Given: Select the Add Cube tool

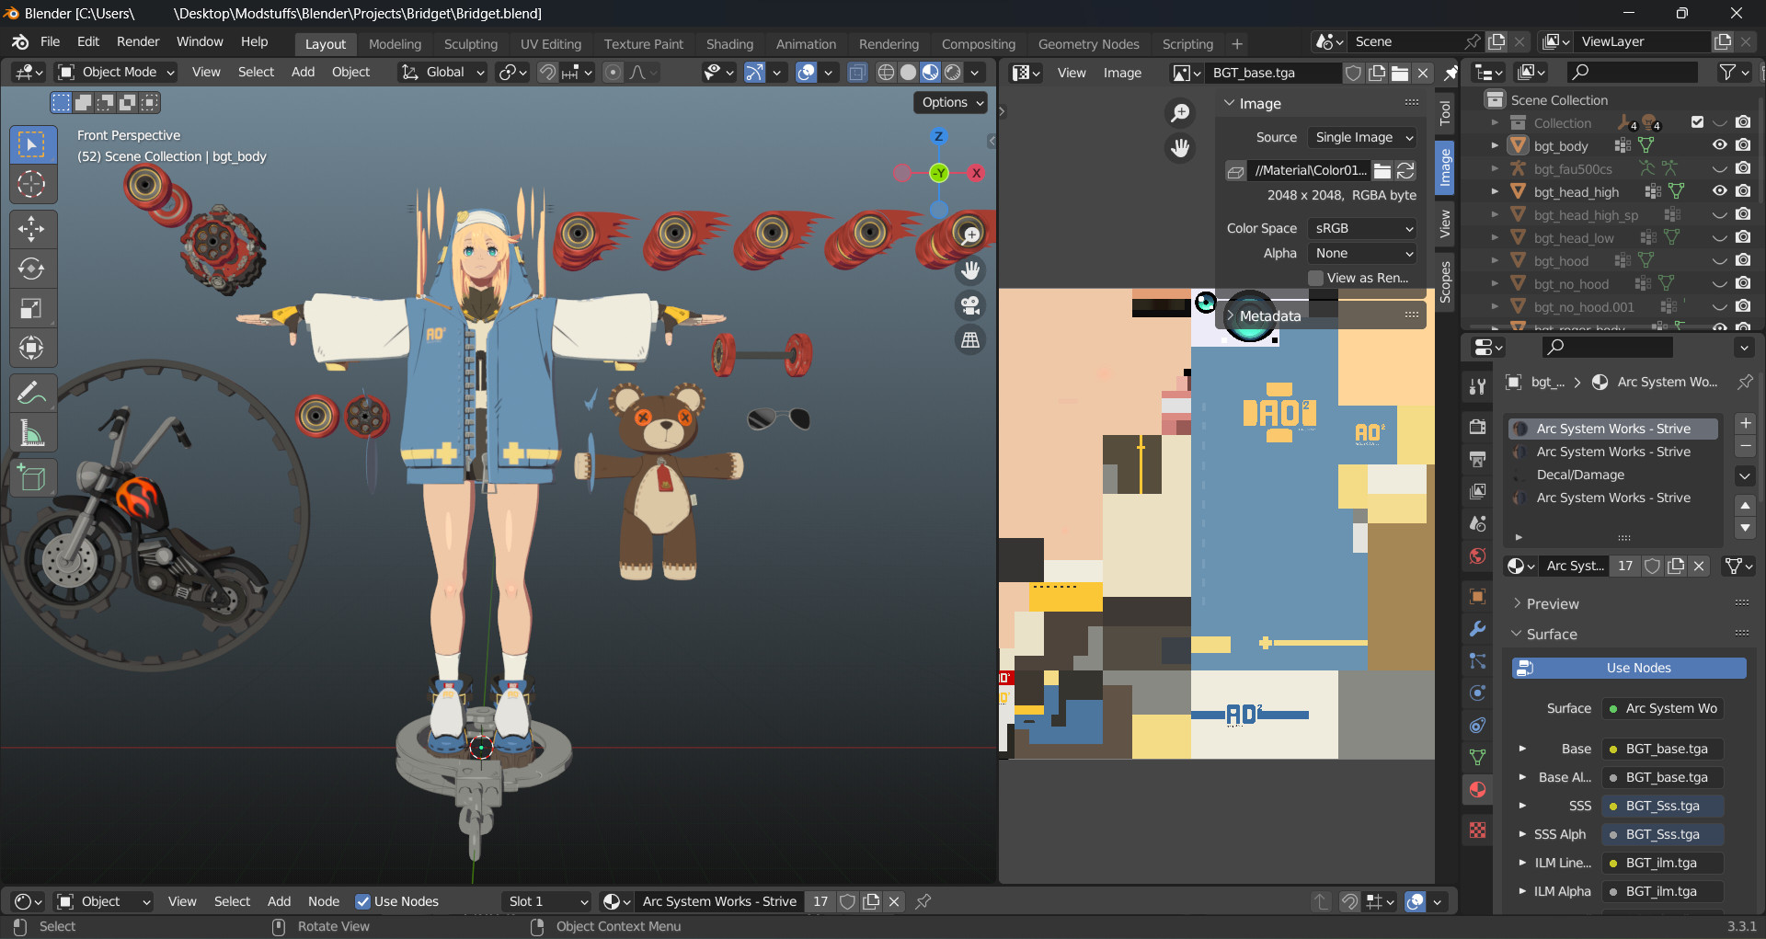Looking at the screenshot, I should [32, 476].
